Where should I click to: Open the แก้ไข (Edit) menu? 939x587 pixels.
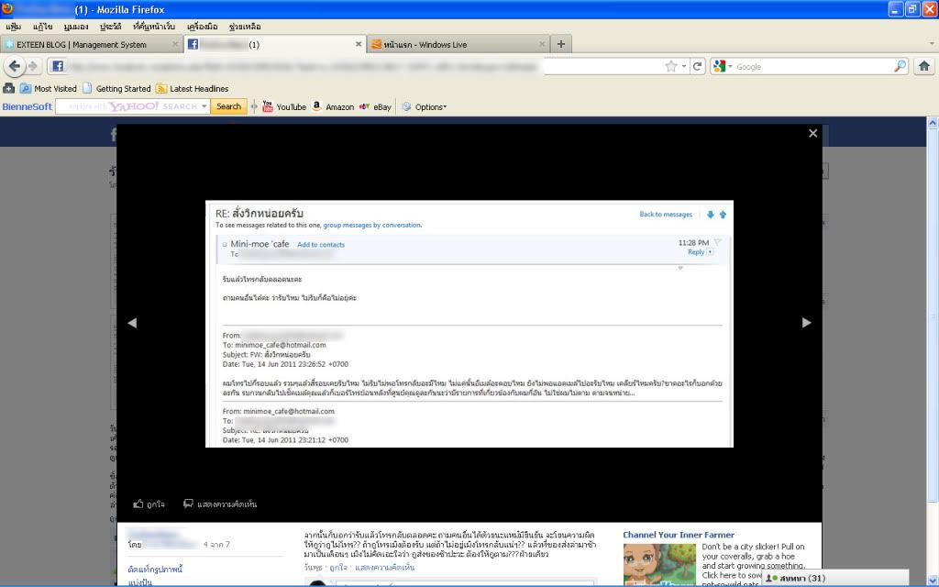pyautogui.click(x=42, y=27)
